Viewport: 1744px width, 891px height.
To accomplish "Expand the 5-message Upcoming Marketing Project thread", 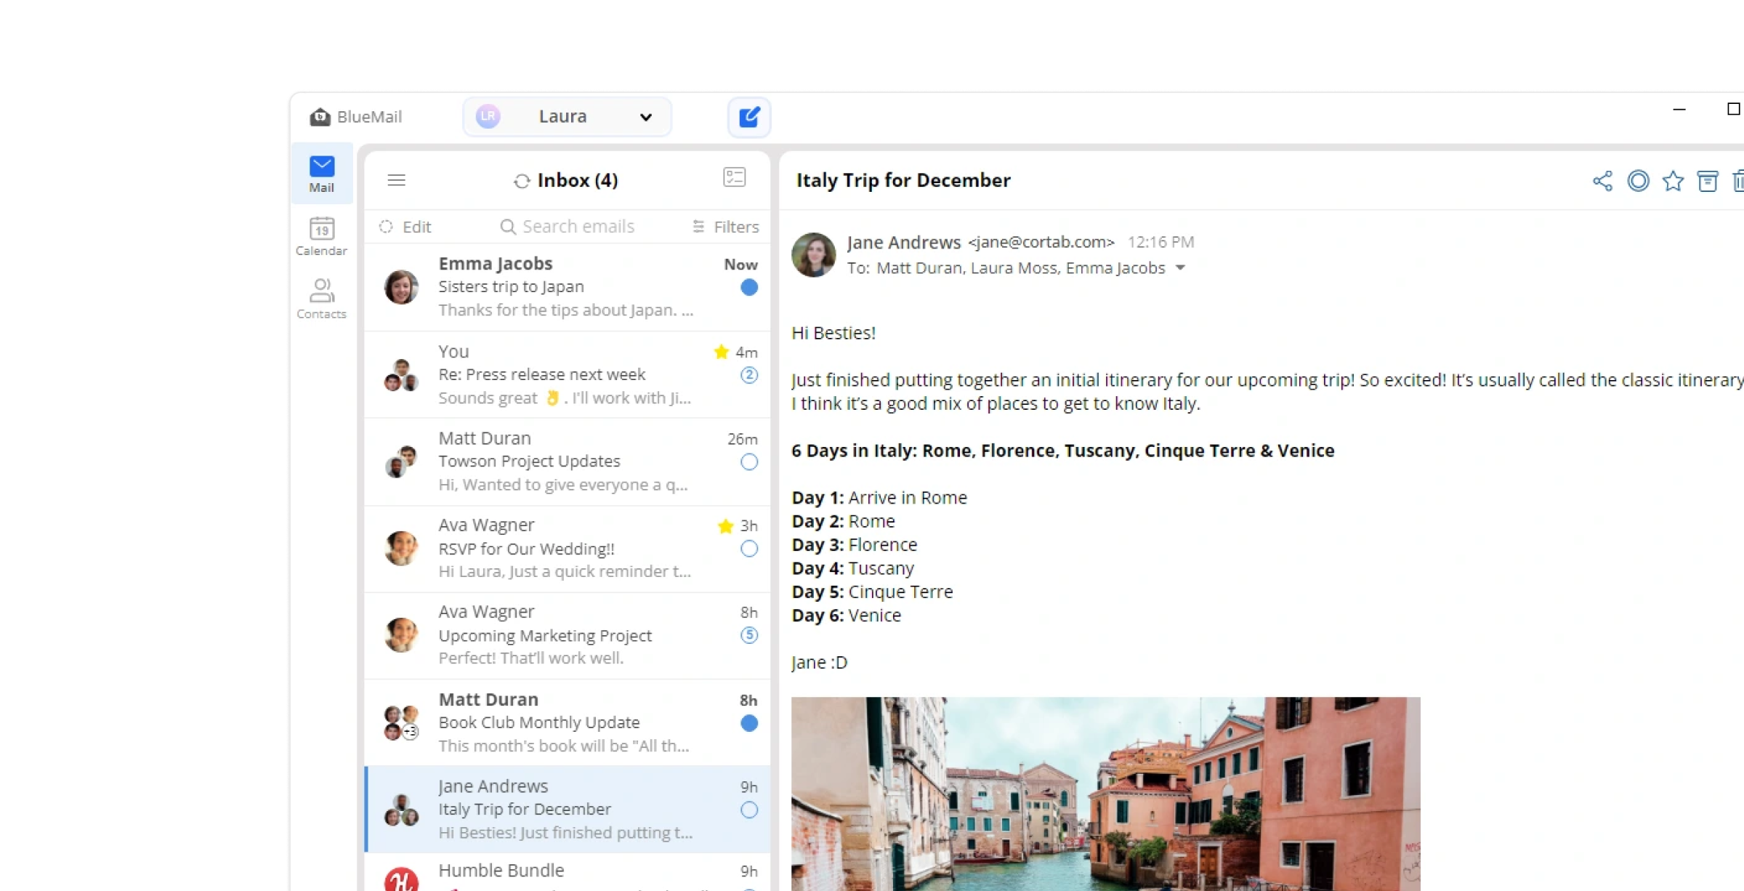I will pos(748,635).
